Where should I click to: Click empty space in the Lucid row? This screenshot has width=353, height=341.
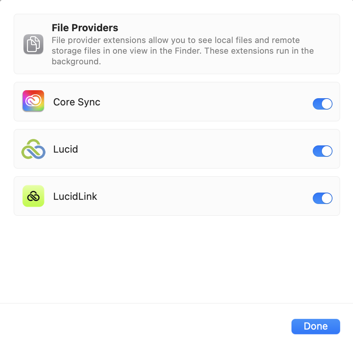[x=194, y=149]
